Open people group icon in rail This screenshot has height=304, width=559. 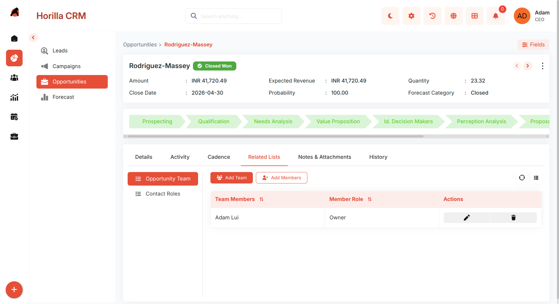(x=14, y=78)
